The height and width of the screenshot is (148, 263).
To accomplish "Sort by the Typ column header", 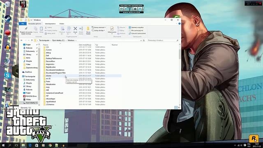I will 97,45.
